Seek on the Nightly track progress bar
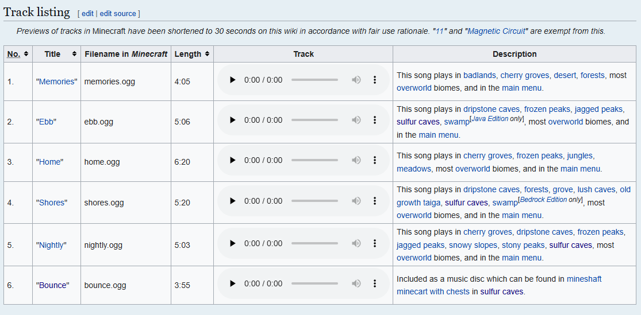The height and width of the screenshot is (315, 641). (315, 243)
